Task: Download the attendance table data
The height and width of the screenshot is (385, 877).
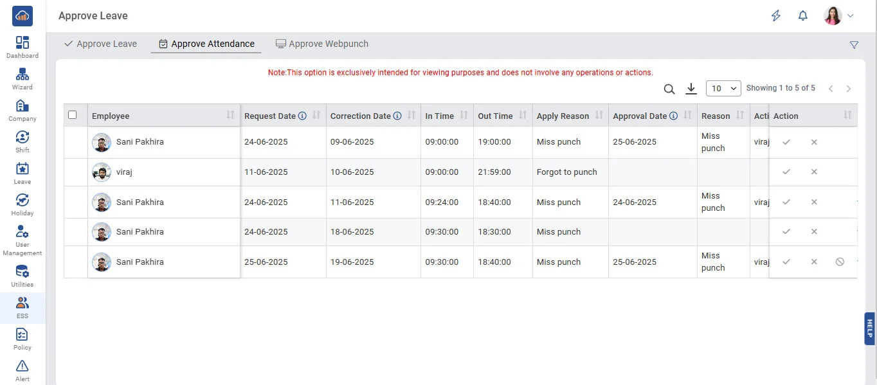Action: [x=691, y=89]
